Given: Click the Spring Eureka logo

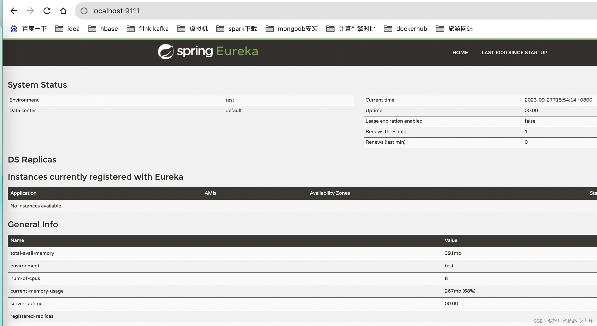Looking at the screenshot, I should (x=208, y=51).
